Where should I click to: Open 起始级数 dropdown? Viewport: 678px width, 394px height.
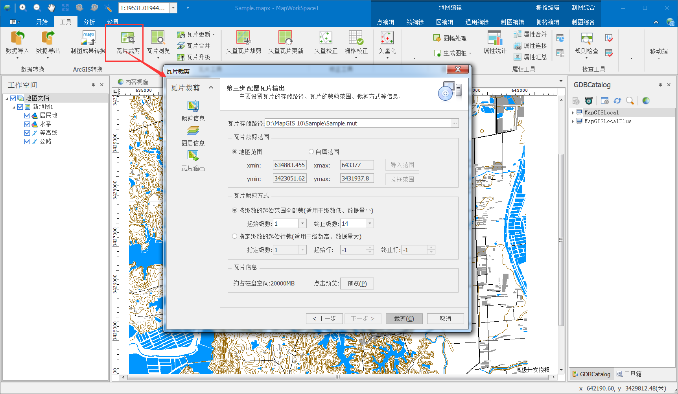(x=303, y=223)
